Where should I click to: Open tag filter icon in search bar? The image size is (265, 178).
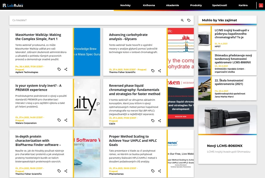coord(189,20)
